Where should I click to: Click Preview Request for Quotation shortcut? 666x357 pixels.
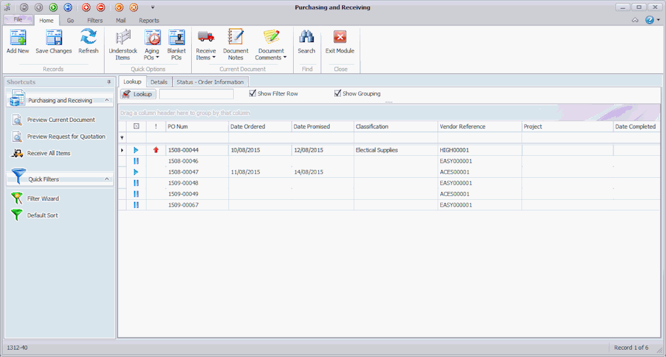pyautogui.click(x=66, y=137)
